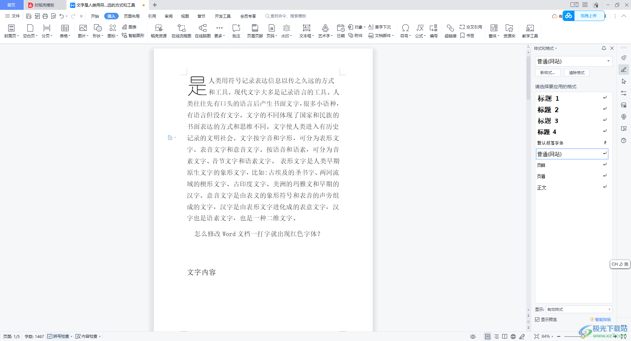Insert a formula (公式)
Screen dimensions: 631x341
tap(420, 31)
